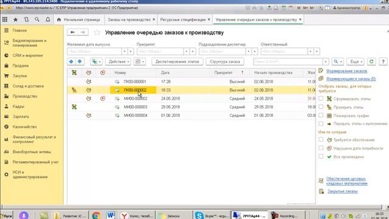Open the Склад и доставка section

click(x=28, y=86)
